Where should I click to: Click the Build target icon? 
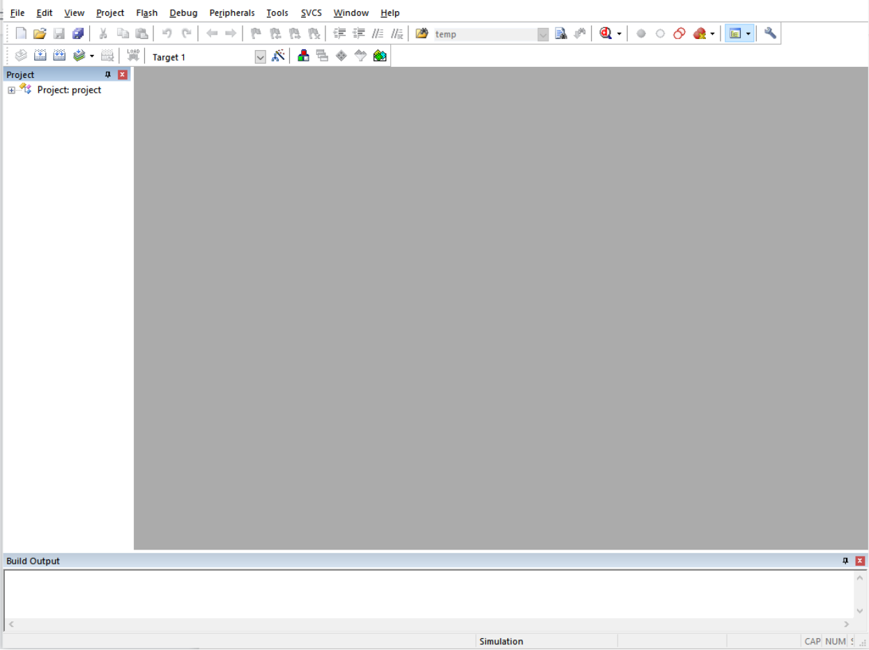click(x=40, y=56)
